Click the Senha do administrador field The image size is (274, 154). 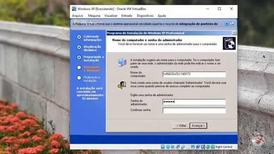click(194, 102)
